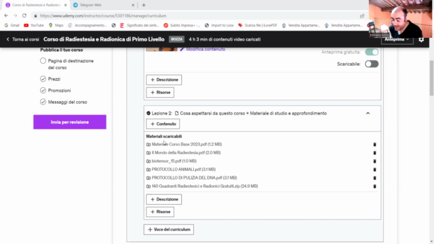Click Lezione 2 title text
This screenshot has height=244, width=434.
(253, 113)
